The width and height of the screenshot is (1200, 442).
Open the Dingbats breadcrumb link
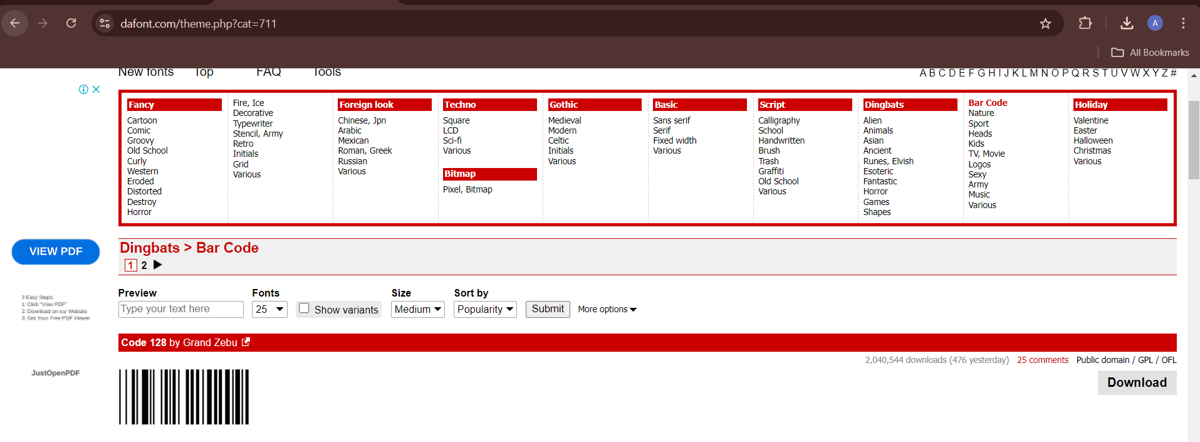point(150,248)
